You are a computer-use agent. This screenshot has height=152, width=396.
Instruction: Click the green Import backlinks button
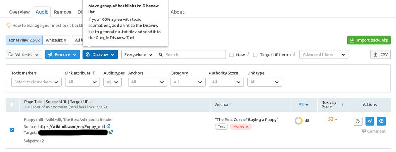coord(369,40)
